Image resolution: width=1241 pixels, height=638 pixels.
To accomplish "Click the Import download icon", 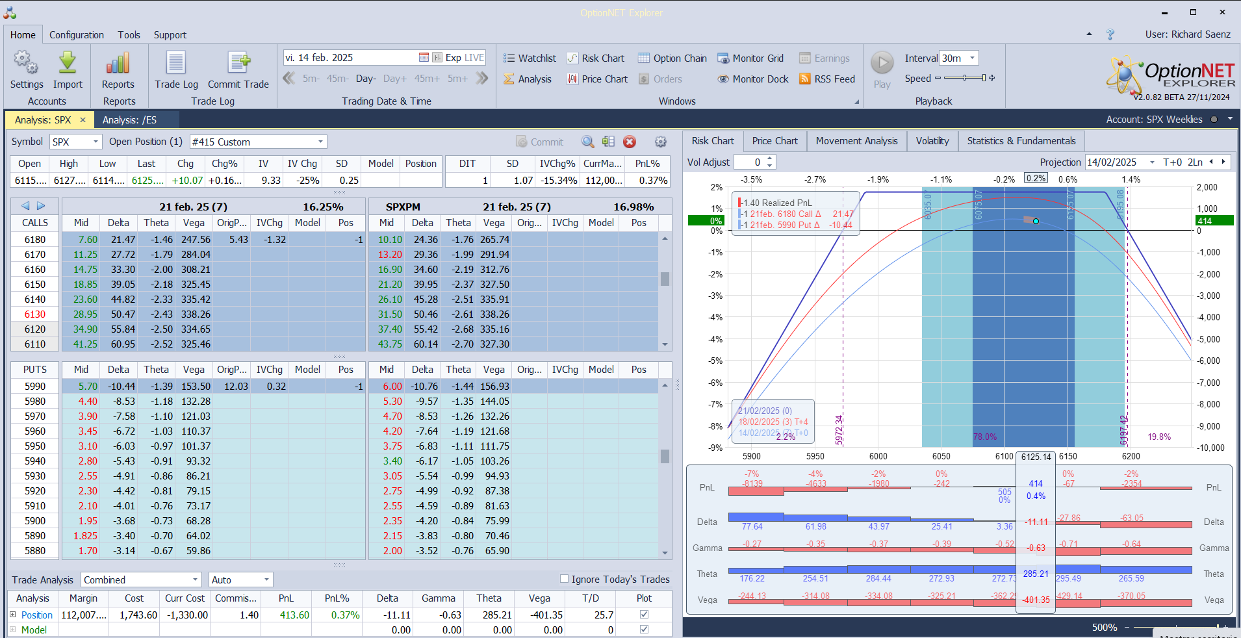I will pyautogui.click(x=68, y=63).
